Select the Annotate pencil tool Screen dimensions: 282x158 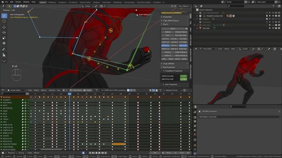[4, 49]
